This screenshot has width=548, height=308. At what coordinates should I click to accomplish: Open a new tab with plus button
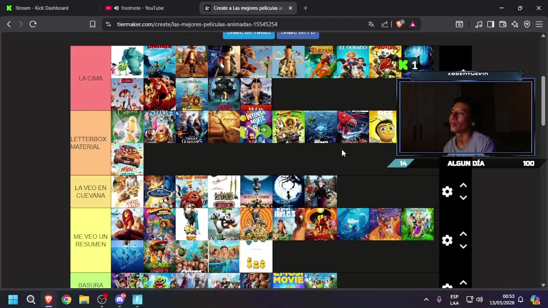pos(305,8)
